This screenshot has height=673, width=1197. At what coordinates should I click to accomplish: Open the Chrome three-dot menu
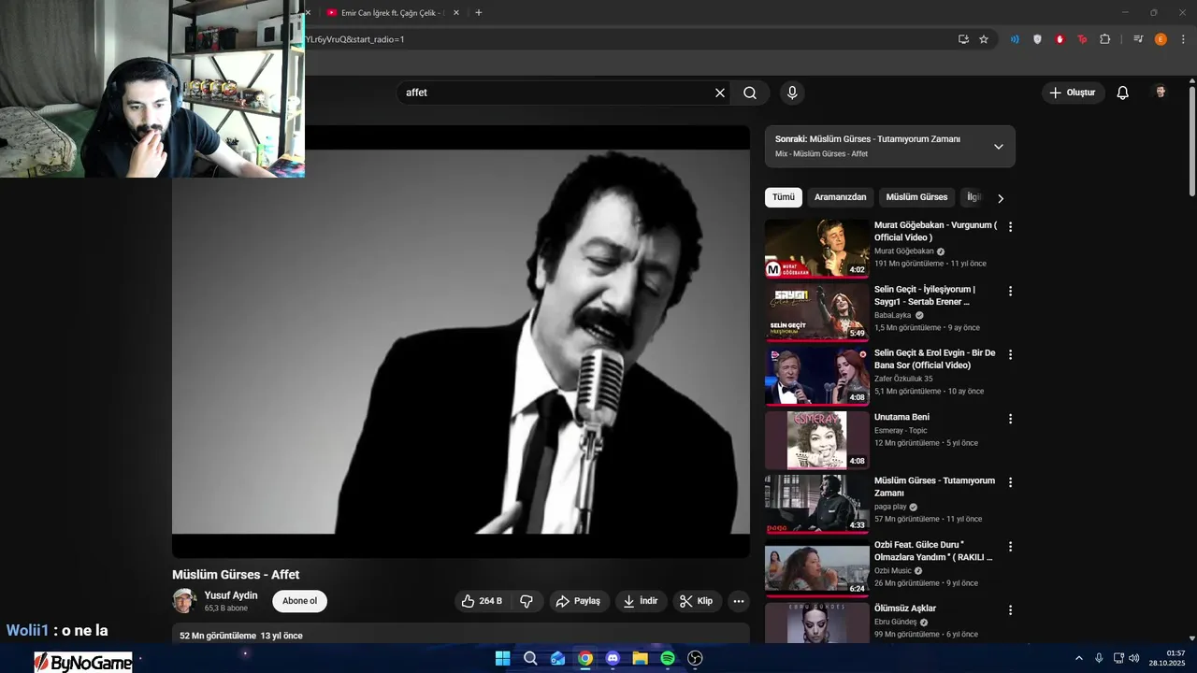[1183, 39]
